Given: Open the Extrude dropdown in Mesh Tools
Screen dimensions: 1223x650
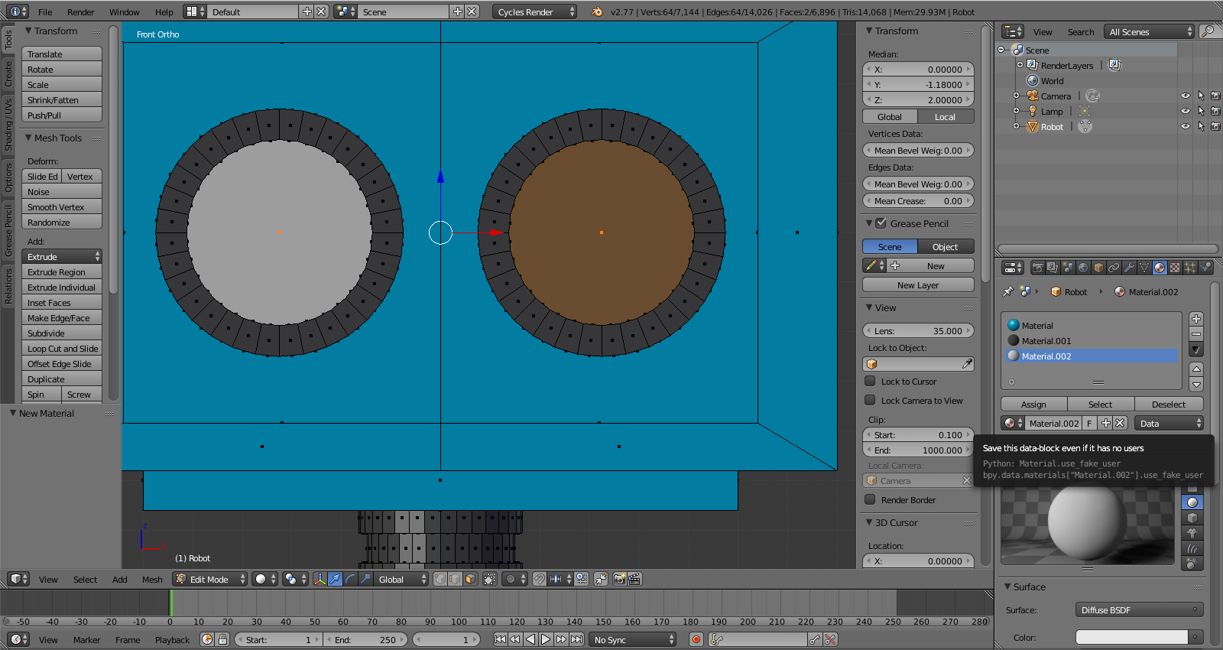Looking at the screenshot, I should point(62,256).
